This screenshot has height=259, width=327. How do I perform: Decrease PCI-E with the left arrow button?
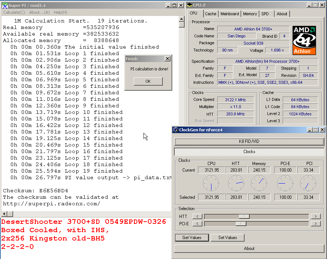[197, 223]
